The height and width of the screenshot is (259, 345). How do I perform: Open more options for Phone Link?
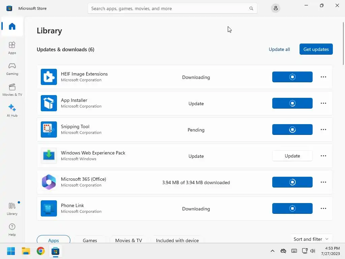point(323,208)
